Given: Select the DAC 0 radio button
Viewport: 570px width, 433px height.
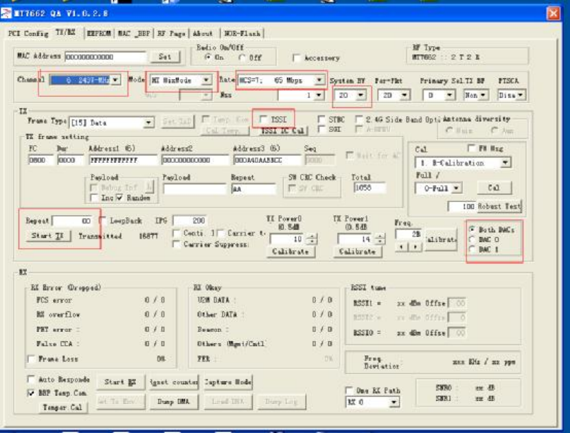Looking at the screenshot, I should pyautogui.click(x=472, y=239).
